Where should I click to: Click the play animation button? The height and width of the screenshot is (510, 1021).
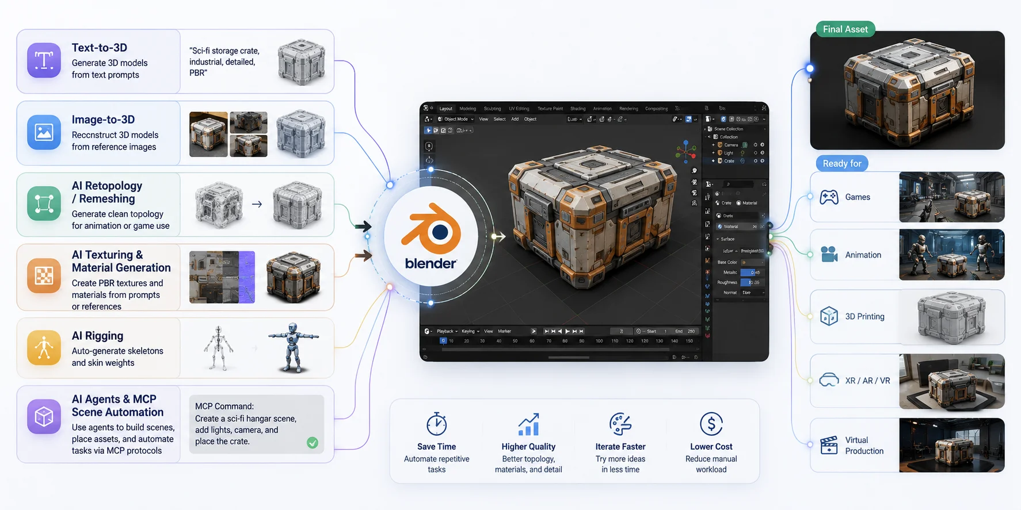pos(567,331)
